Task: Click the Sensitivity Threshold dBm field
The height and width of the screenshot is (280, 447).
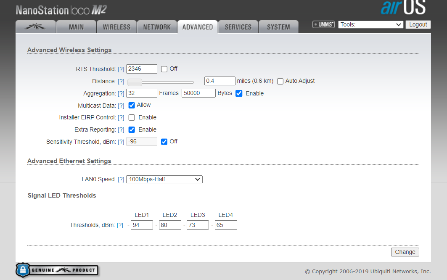Action: [142, 141]
